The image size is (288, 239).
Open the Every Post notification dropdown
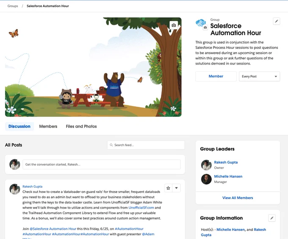point(259,76)
